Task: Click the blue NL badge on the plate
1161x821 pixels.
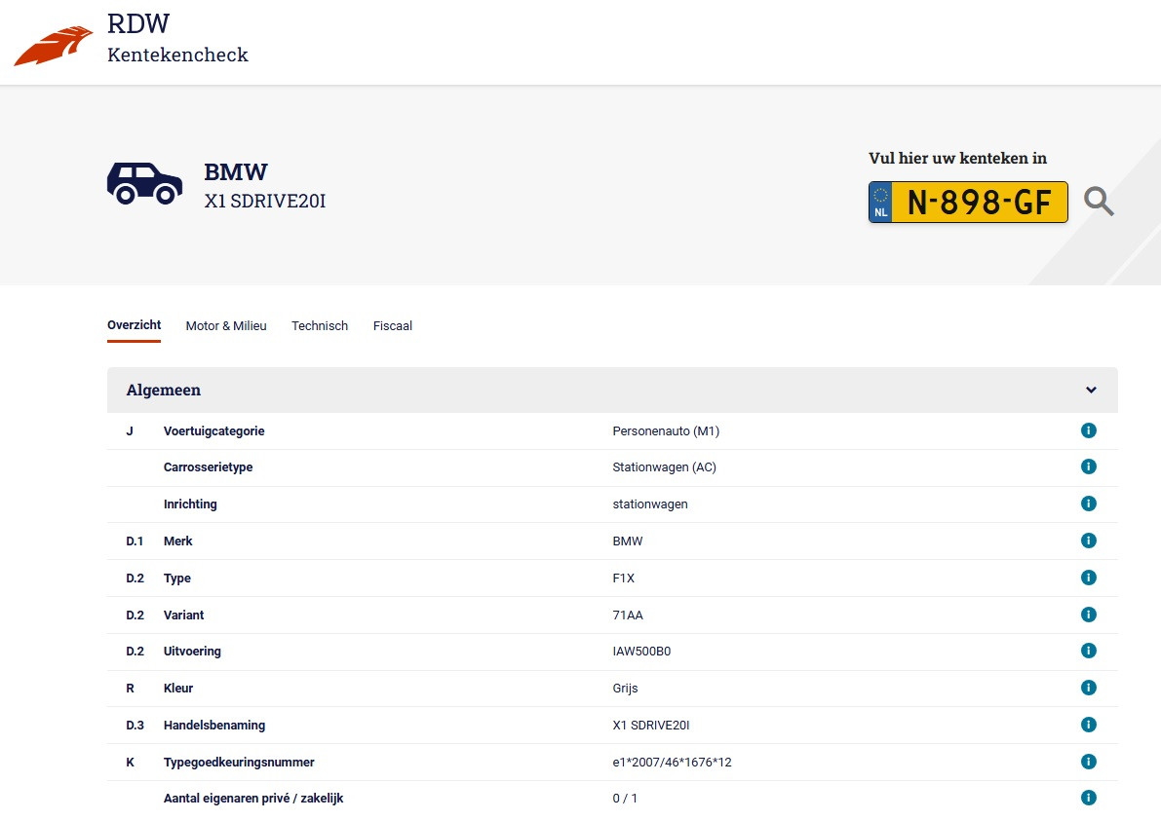Action: [x=878, y=202]
